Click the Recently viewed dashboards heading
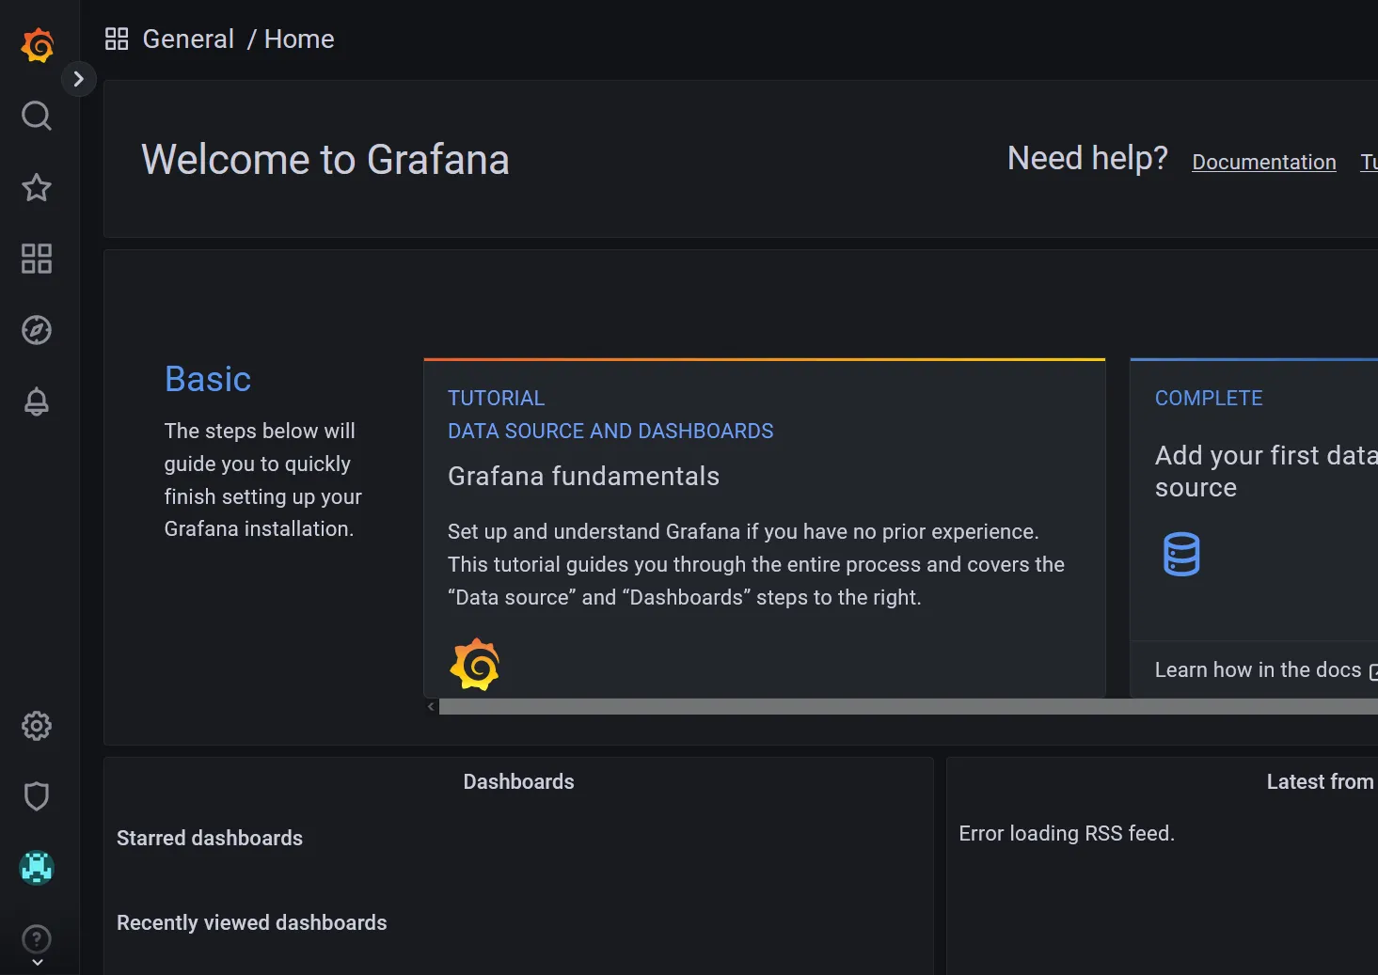The height and width of the screenshot is (975, 1378). pos(252,922)
